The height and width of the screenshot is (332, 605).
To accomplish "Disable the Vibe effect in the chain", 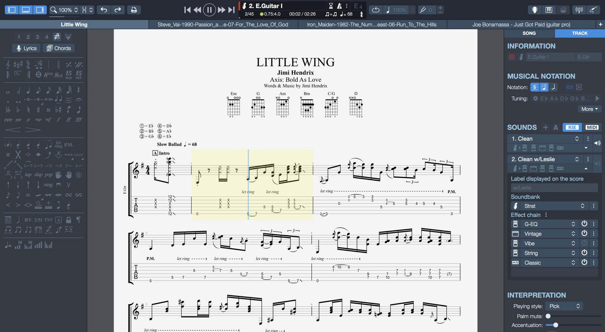I will coord(584,243).
